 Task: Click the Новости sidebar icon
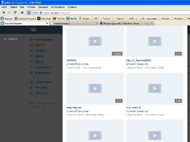point(31,45)
